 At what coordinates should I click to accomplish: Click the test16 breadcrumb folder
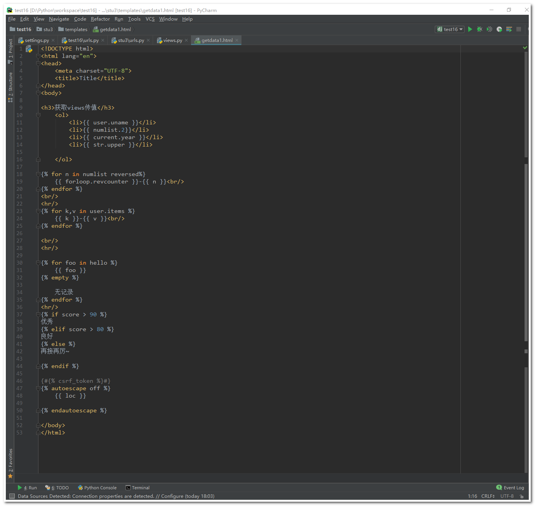click(21, 30)
